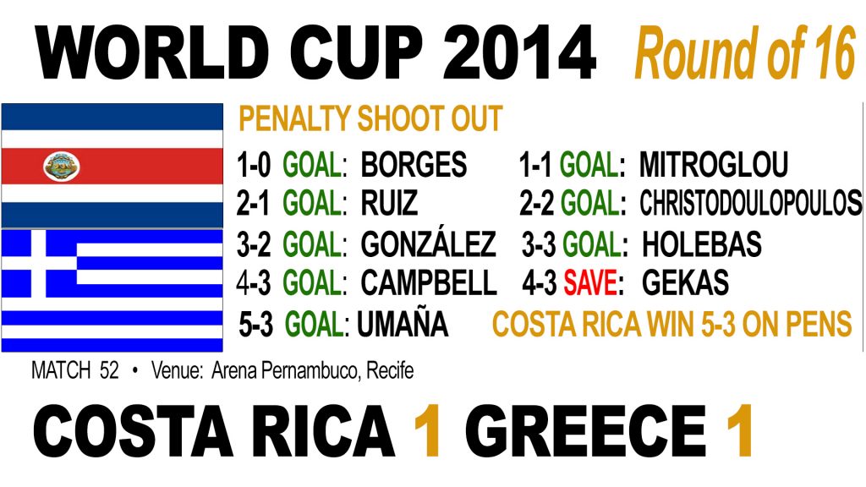Viewport: 866px width, 487px height.
Task: Click the Greece flag image
Action: [x=112, y=290]
